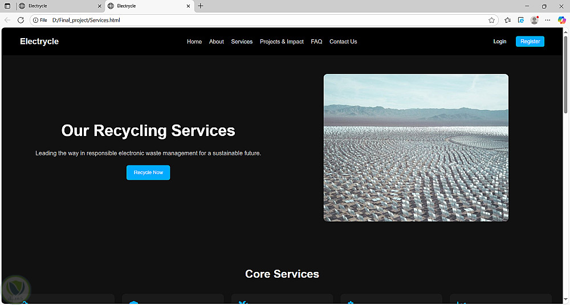Screen dimensions: 570x305
Task: Select the second Electrycle tab
Action: point(149,6)
